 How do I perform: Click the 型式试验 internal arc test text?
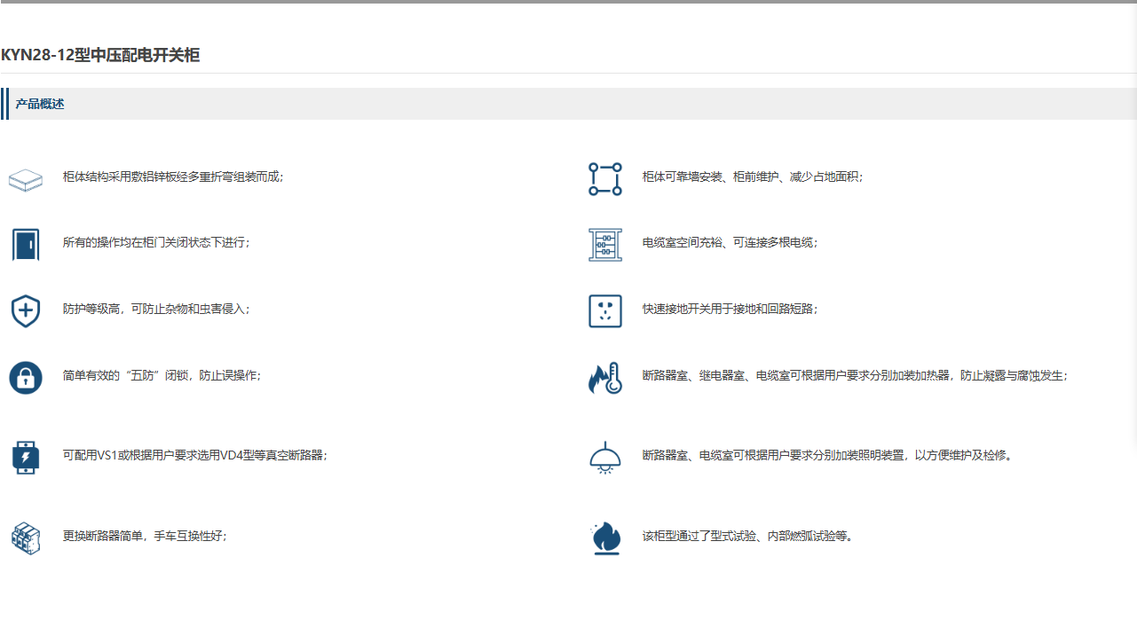[747, 536]
